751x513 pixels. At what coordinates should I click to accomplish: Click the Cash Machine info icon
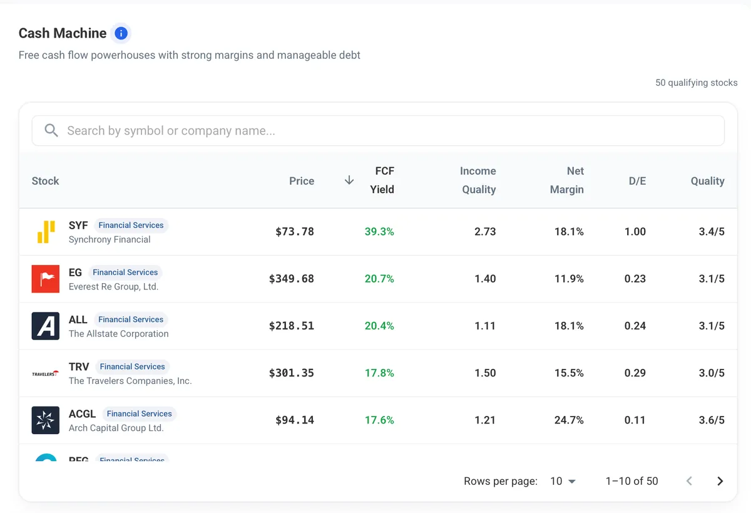[x=121, y=33]
